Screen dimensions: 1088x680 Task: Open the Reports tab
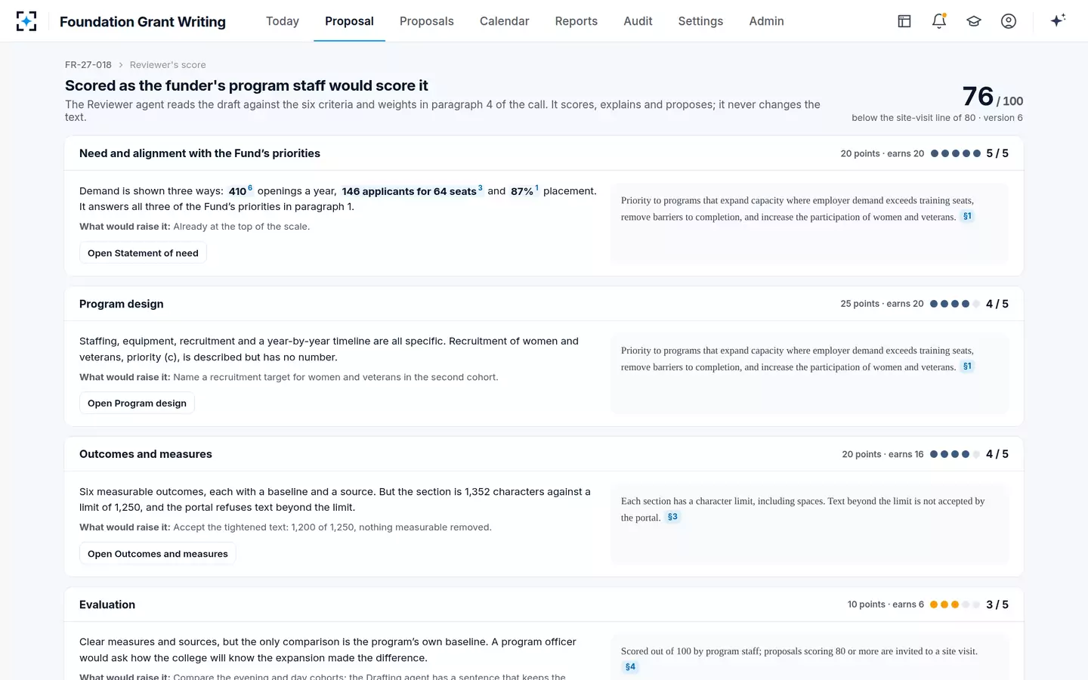coord(576,21)
